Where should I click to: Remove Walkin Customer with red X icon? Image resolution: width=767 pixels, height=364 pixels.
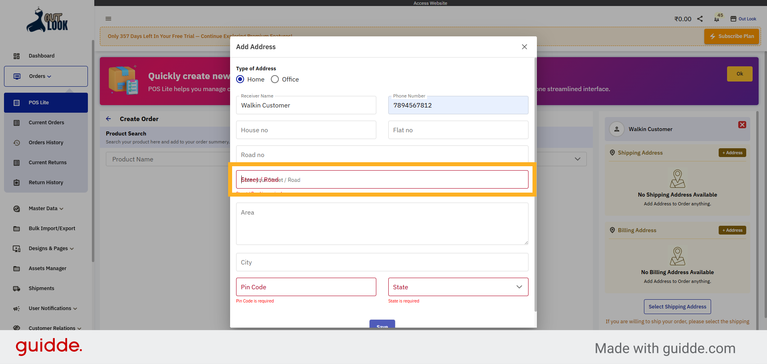point(742,125)
